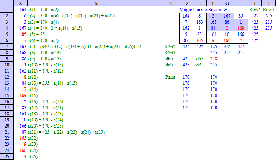Select column D header
Image resolution: width=276 pixels, height=160 pixels.
[x=186, y=3]
